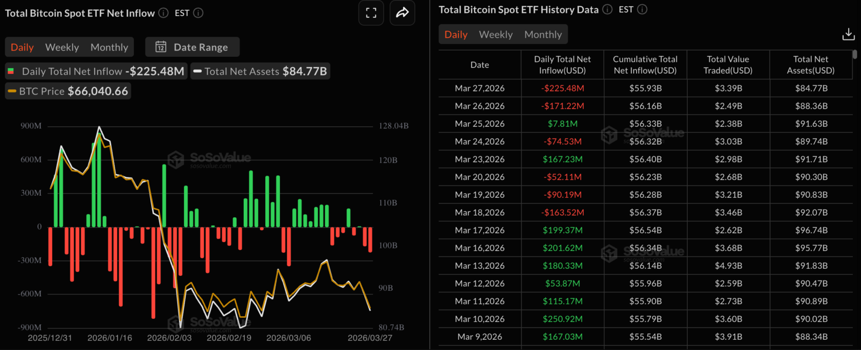The height and width of the screenshot is (350, 861).
Task: Open fullscreen chart view icon
Action: (x=371, y=13)
